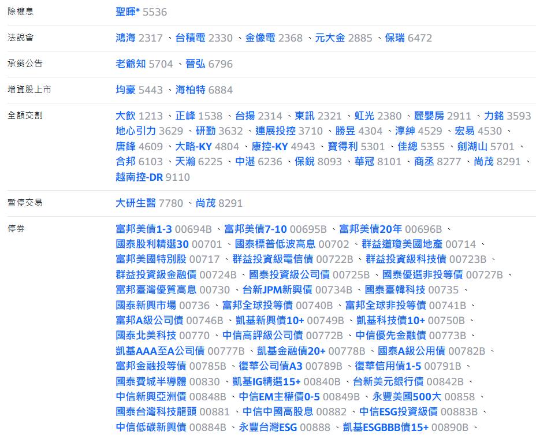This screenshot has height=435, width=536.
Task: Open 大略-KY 4804 link
Action: pyautogui.click(x=207, y=146)
